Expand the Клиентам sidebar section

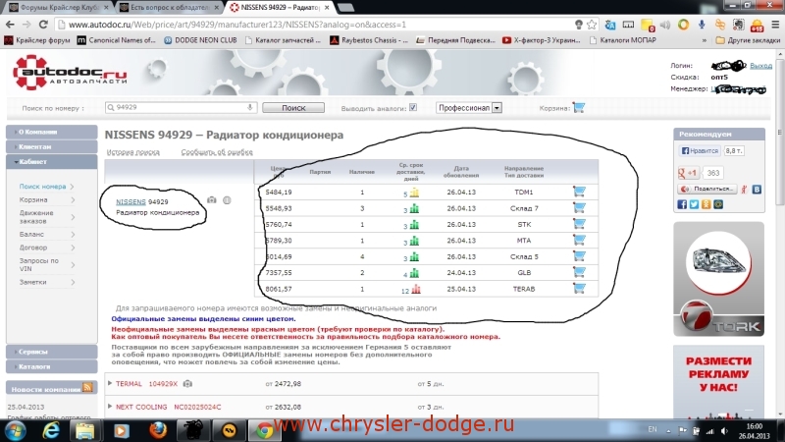click(x=52, y=146)
